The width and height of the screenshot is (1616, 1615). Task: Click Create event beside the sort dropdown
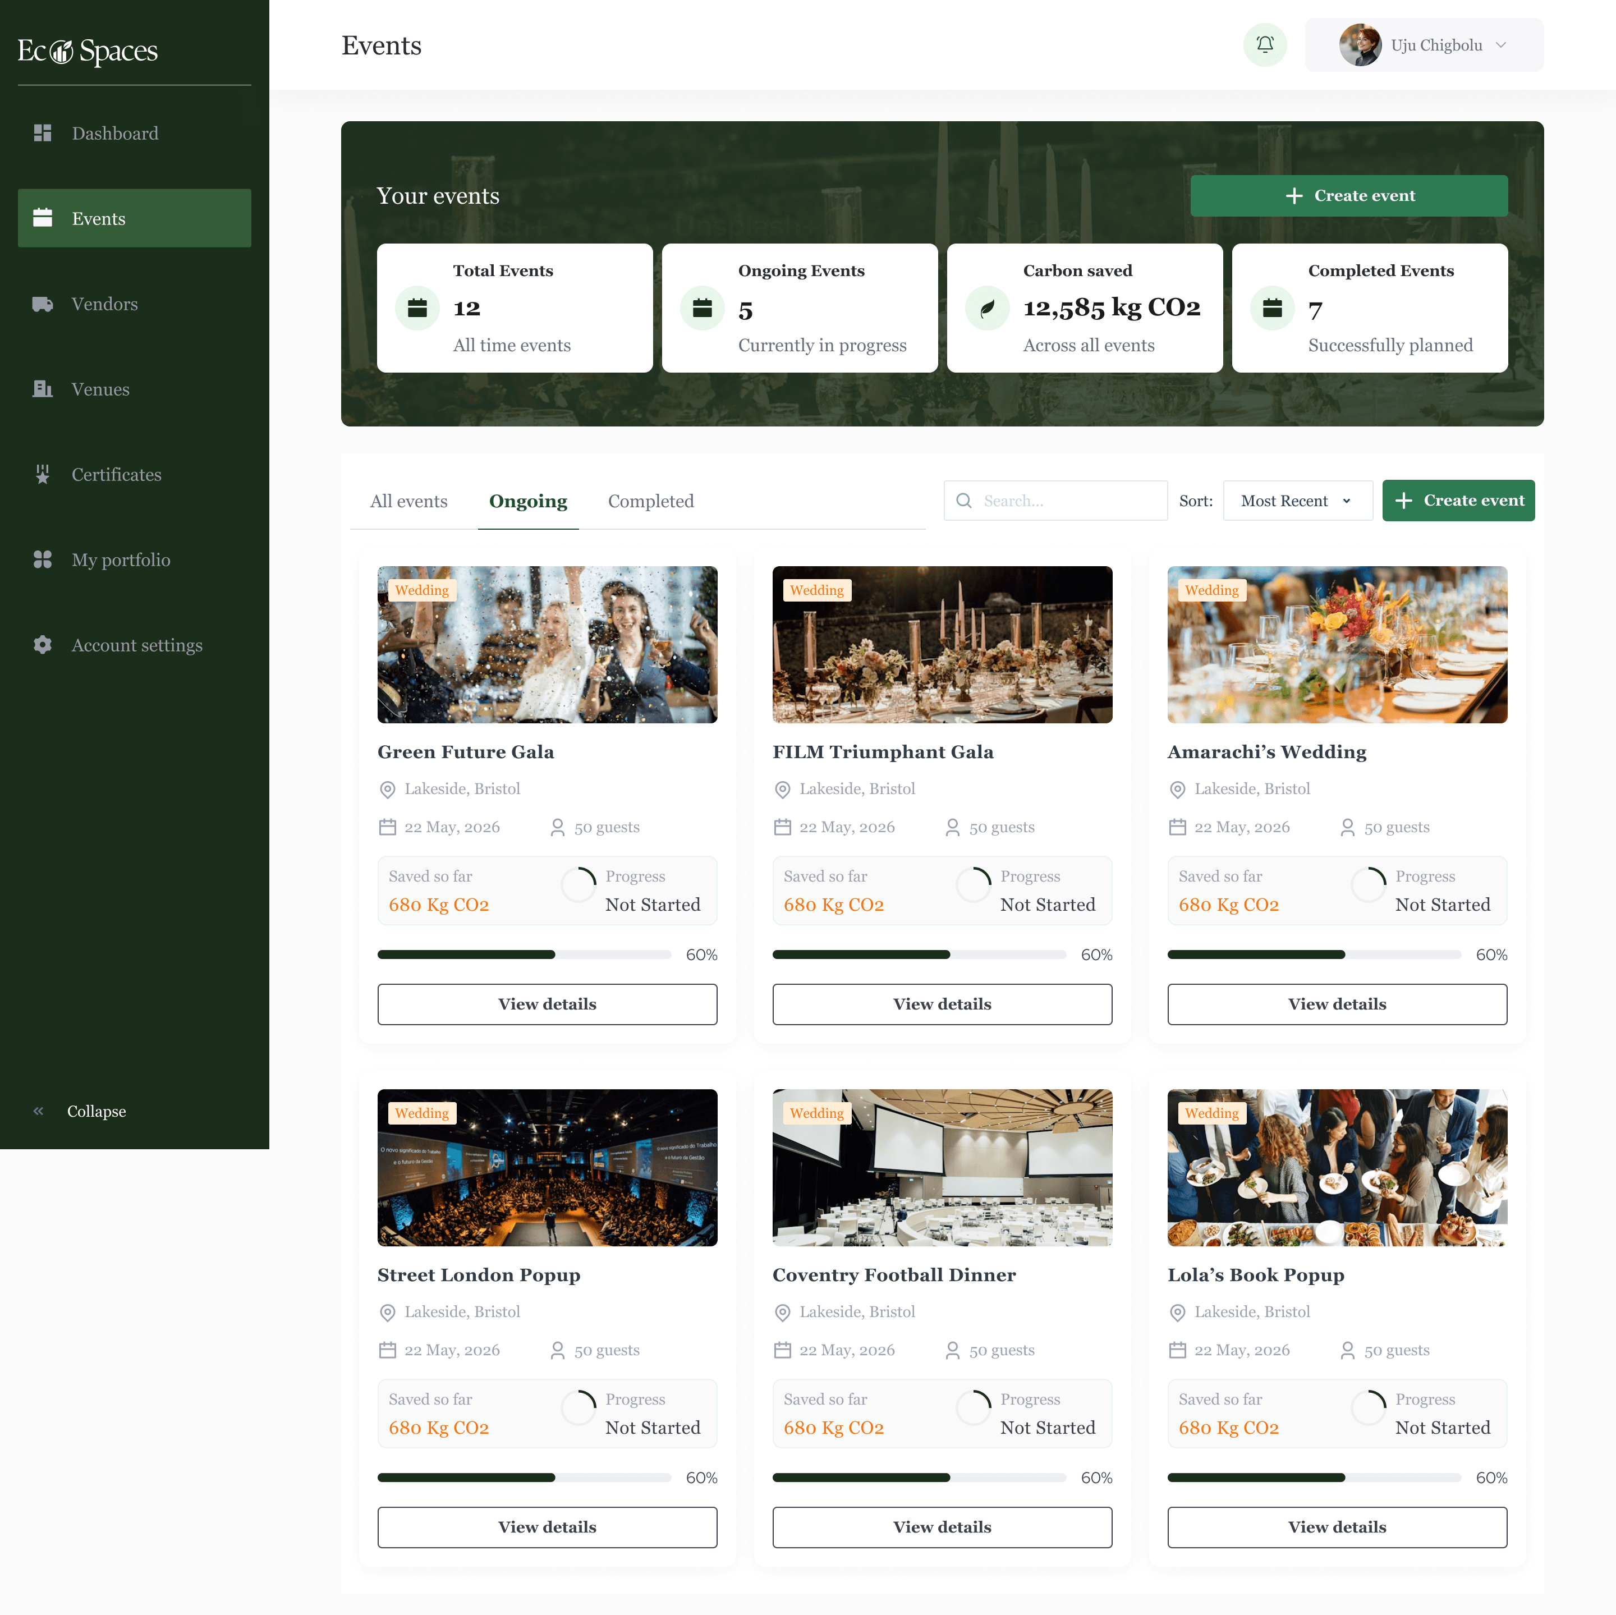(x=1458, y=501)
